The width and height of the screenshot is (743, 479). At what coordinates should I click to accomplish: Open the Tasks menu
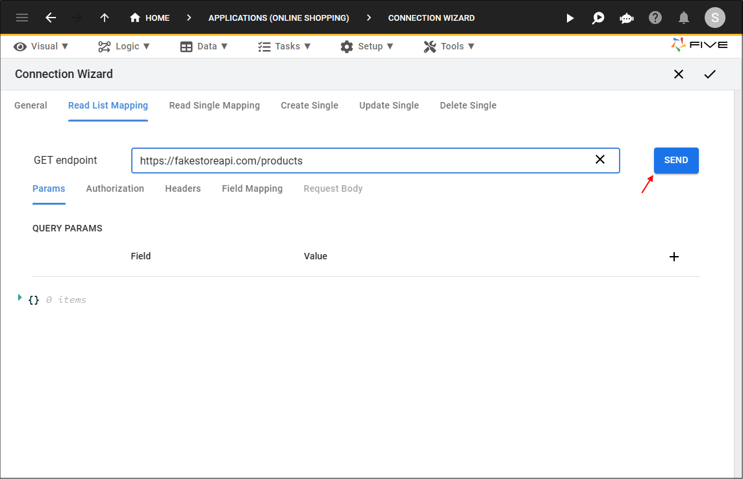(x=284, y=47)
